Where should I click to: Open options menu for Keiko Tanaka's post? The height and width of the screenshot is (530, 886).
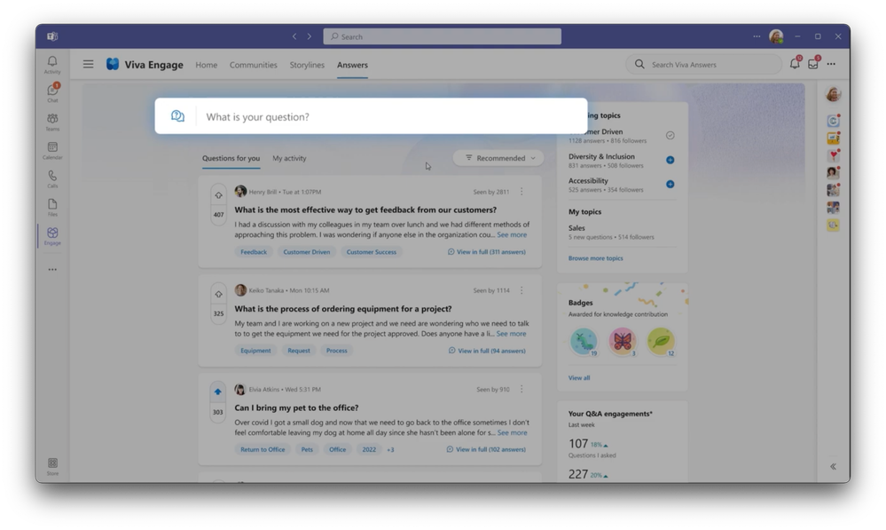coord(521,290)
